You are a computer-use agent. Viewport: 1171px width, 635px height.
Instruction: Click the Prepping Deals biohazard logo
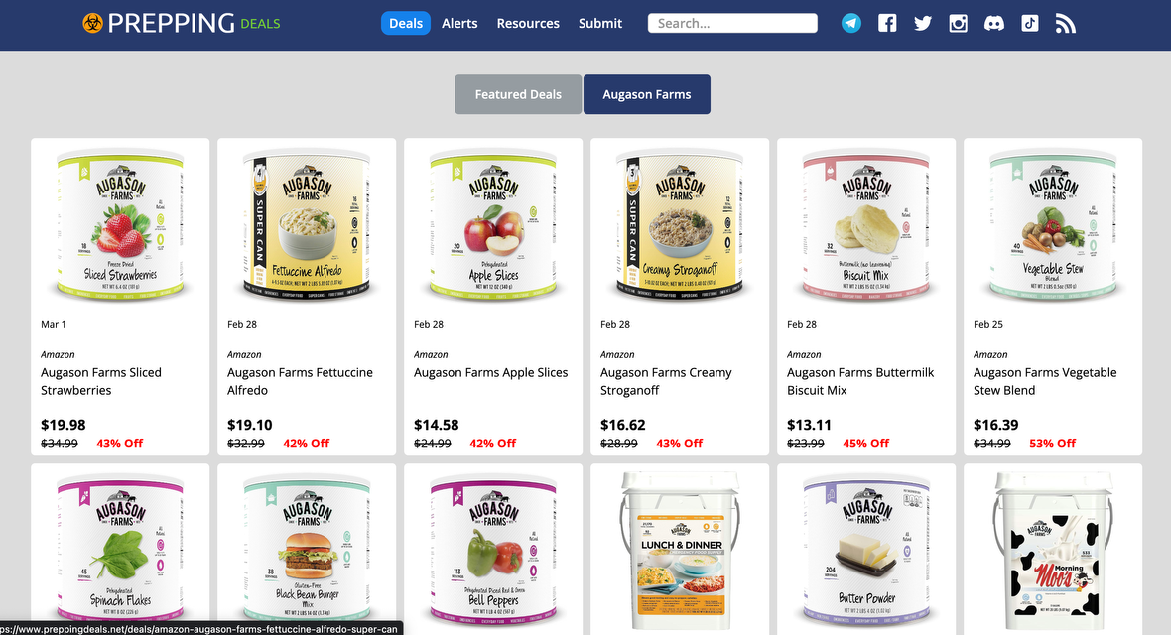pyautogui.click(x=92, y=23)
